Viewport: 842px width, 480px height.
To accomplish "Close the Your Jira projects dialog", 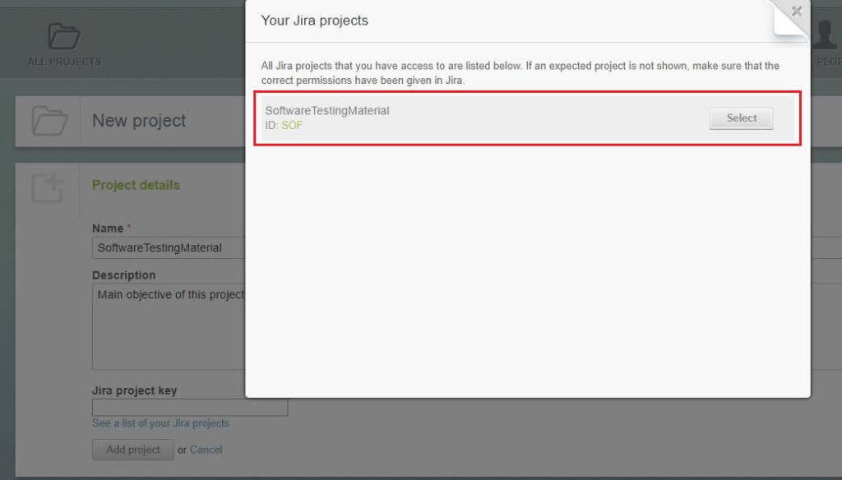I will pyautogui.click(x=796, y=12).
